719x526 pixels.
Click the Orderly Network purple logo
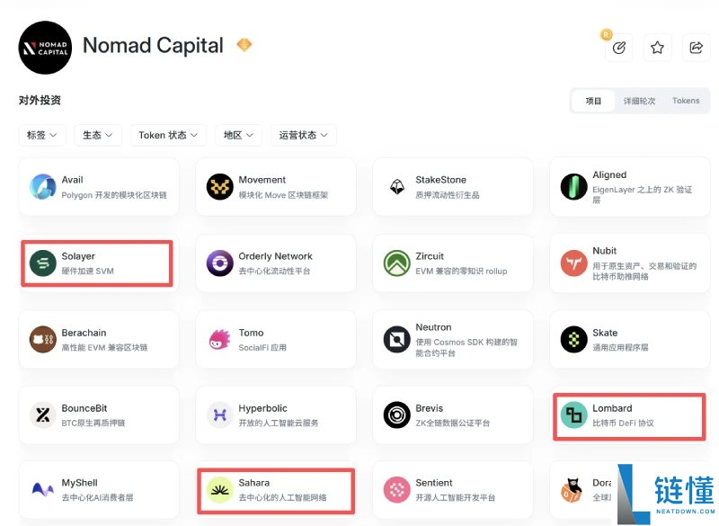(x=219, y=263)
